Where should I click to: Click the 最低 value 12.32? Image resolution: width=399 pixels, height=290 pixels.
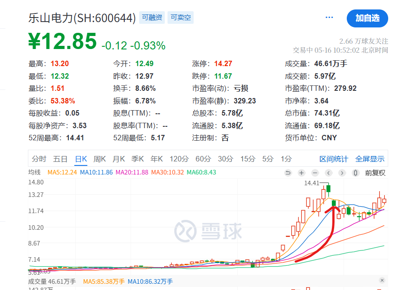59,76
